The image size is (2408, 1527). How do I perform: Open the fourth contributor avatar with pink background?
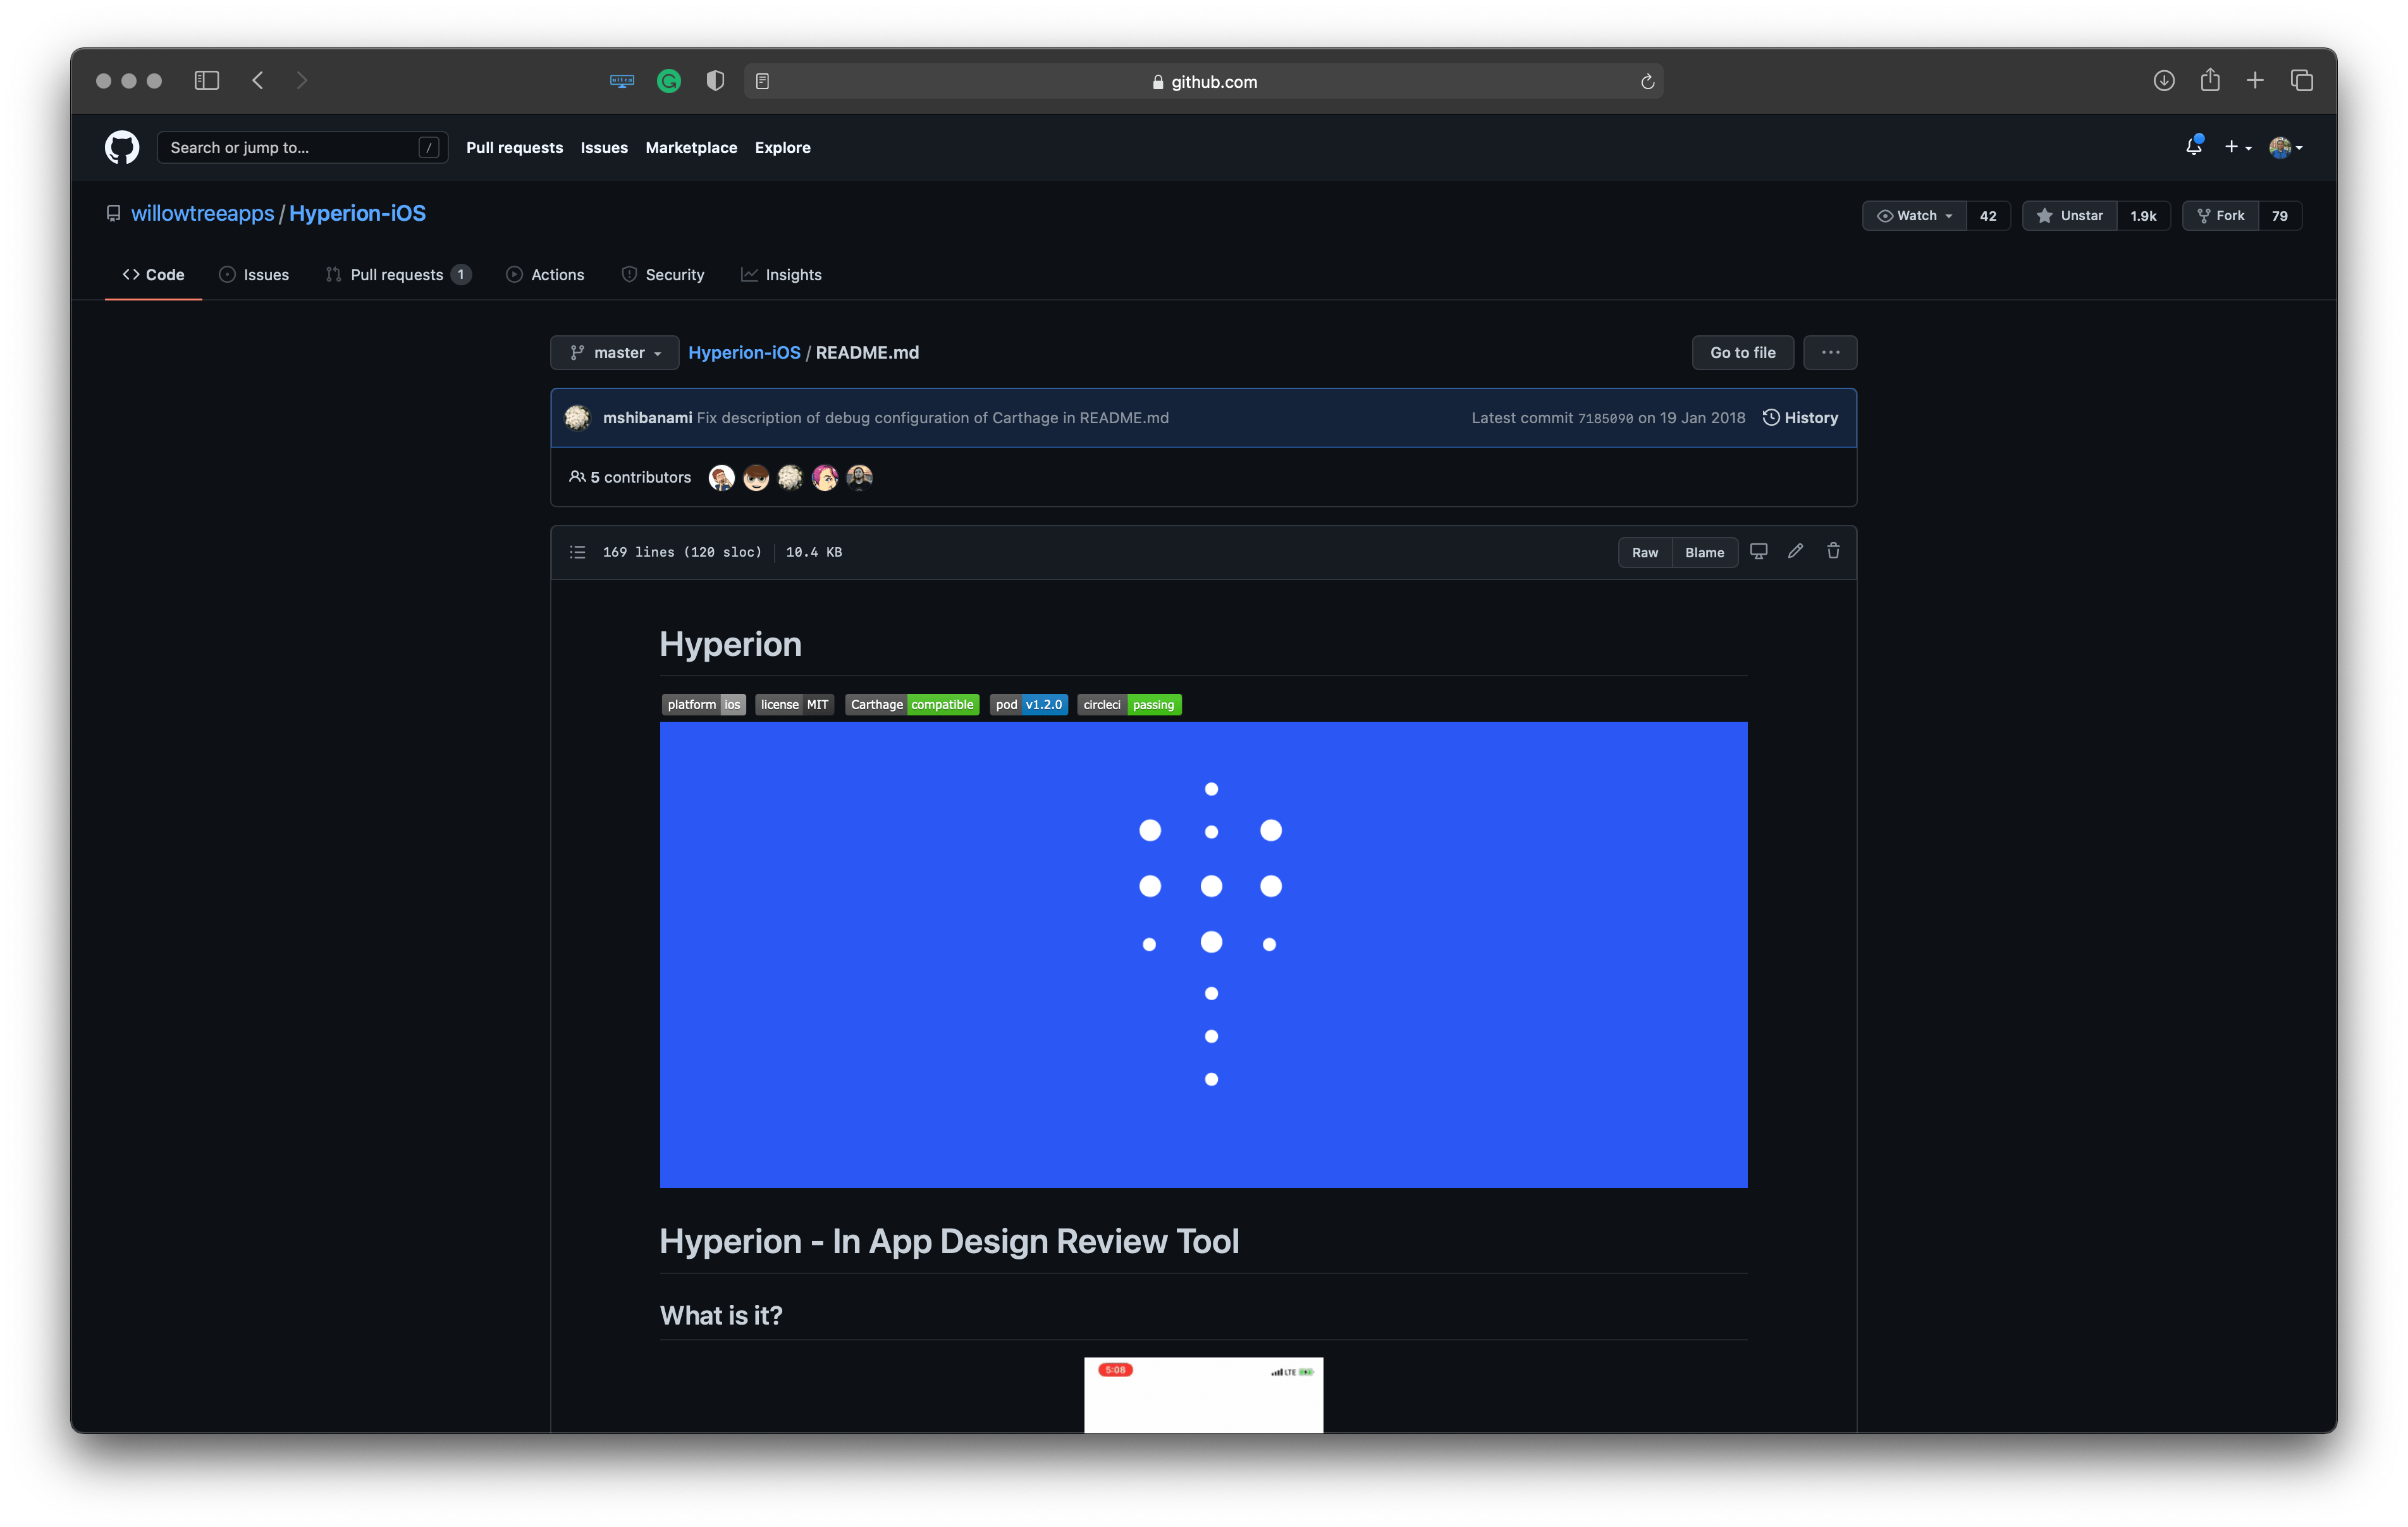point(825,478)
